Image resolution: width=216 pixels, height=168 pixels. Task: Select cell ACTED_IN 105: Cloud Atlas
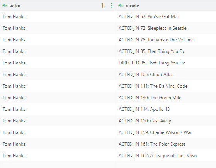tap(166, 75)
